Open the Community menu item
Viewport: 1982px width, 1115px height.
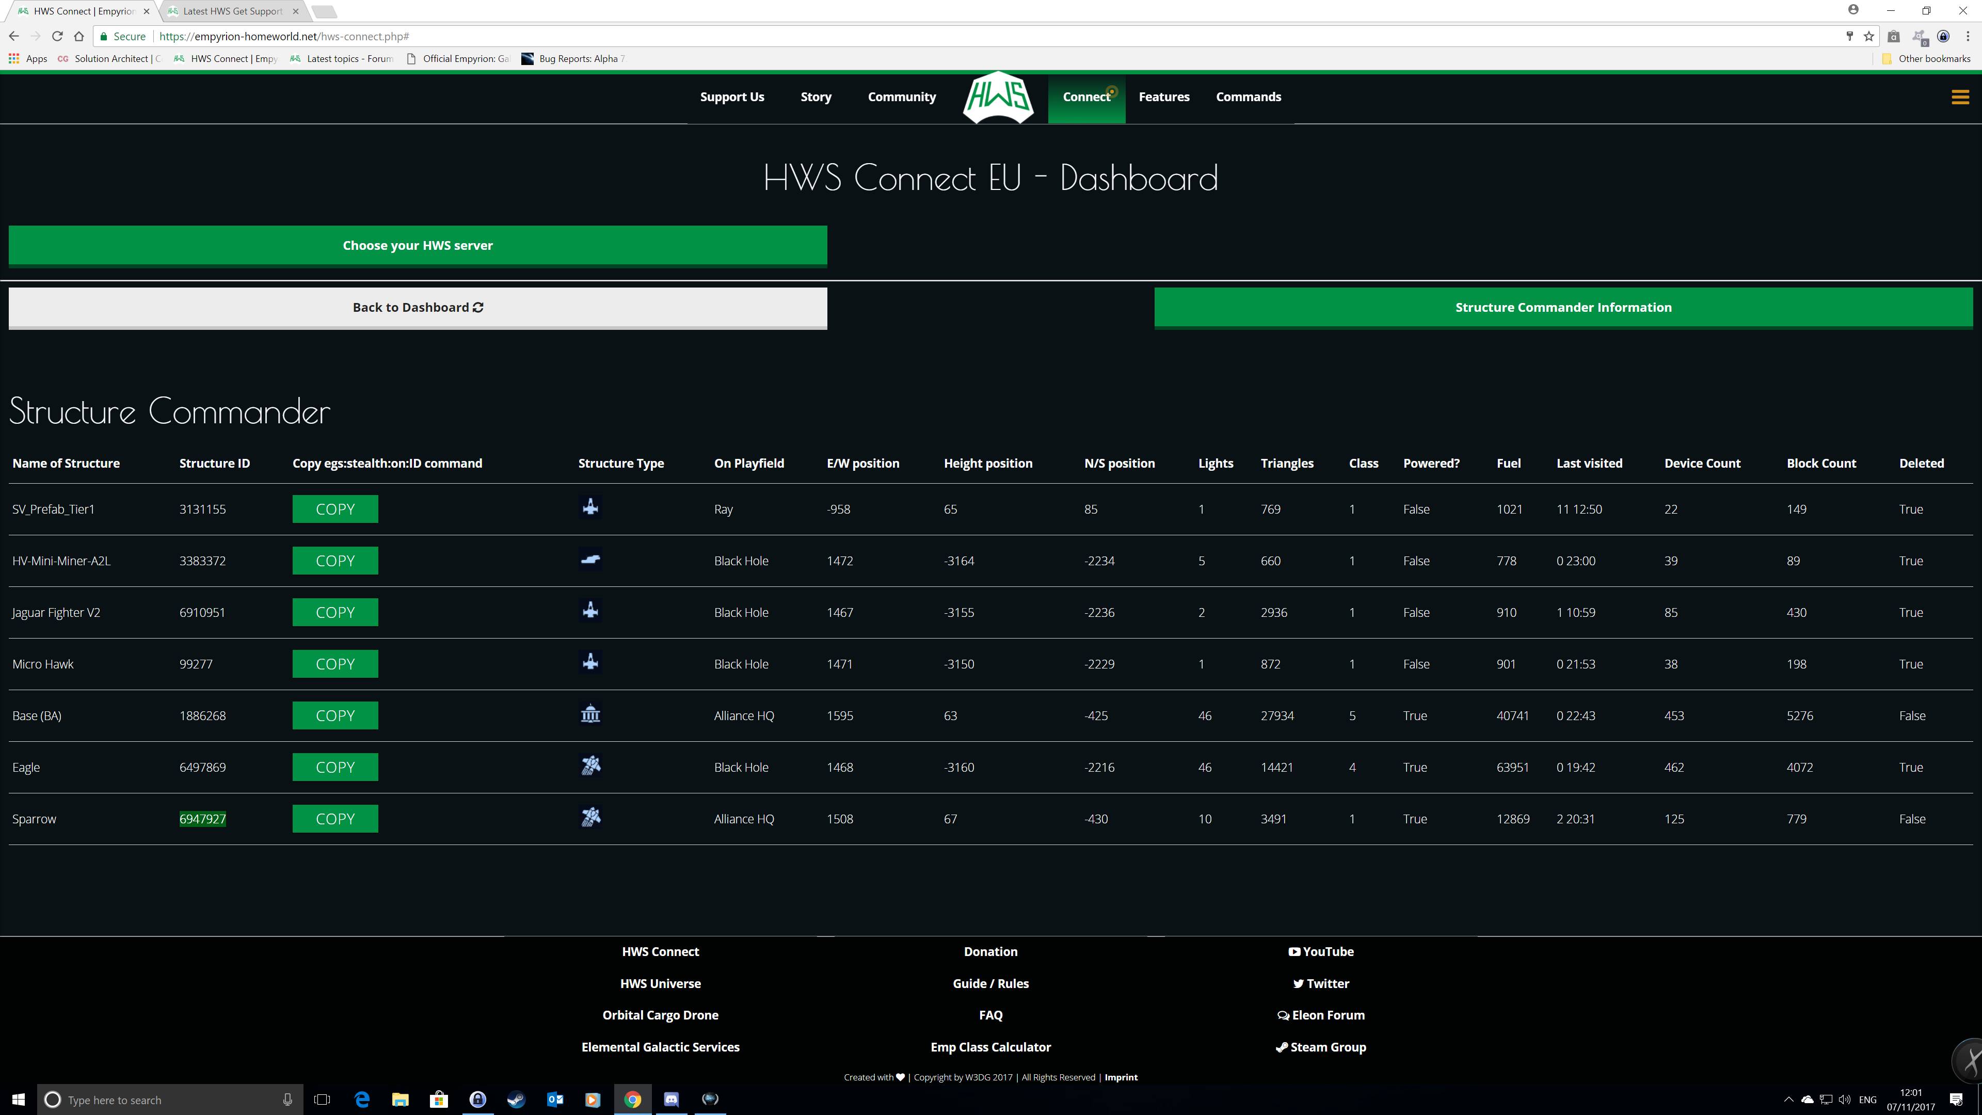click(x=902, y=97)
